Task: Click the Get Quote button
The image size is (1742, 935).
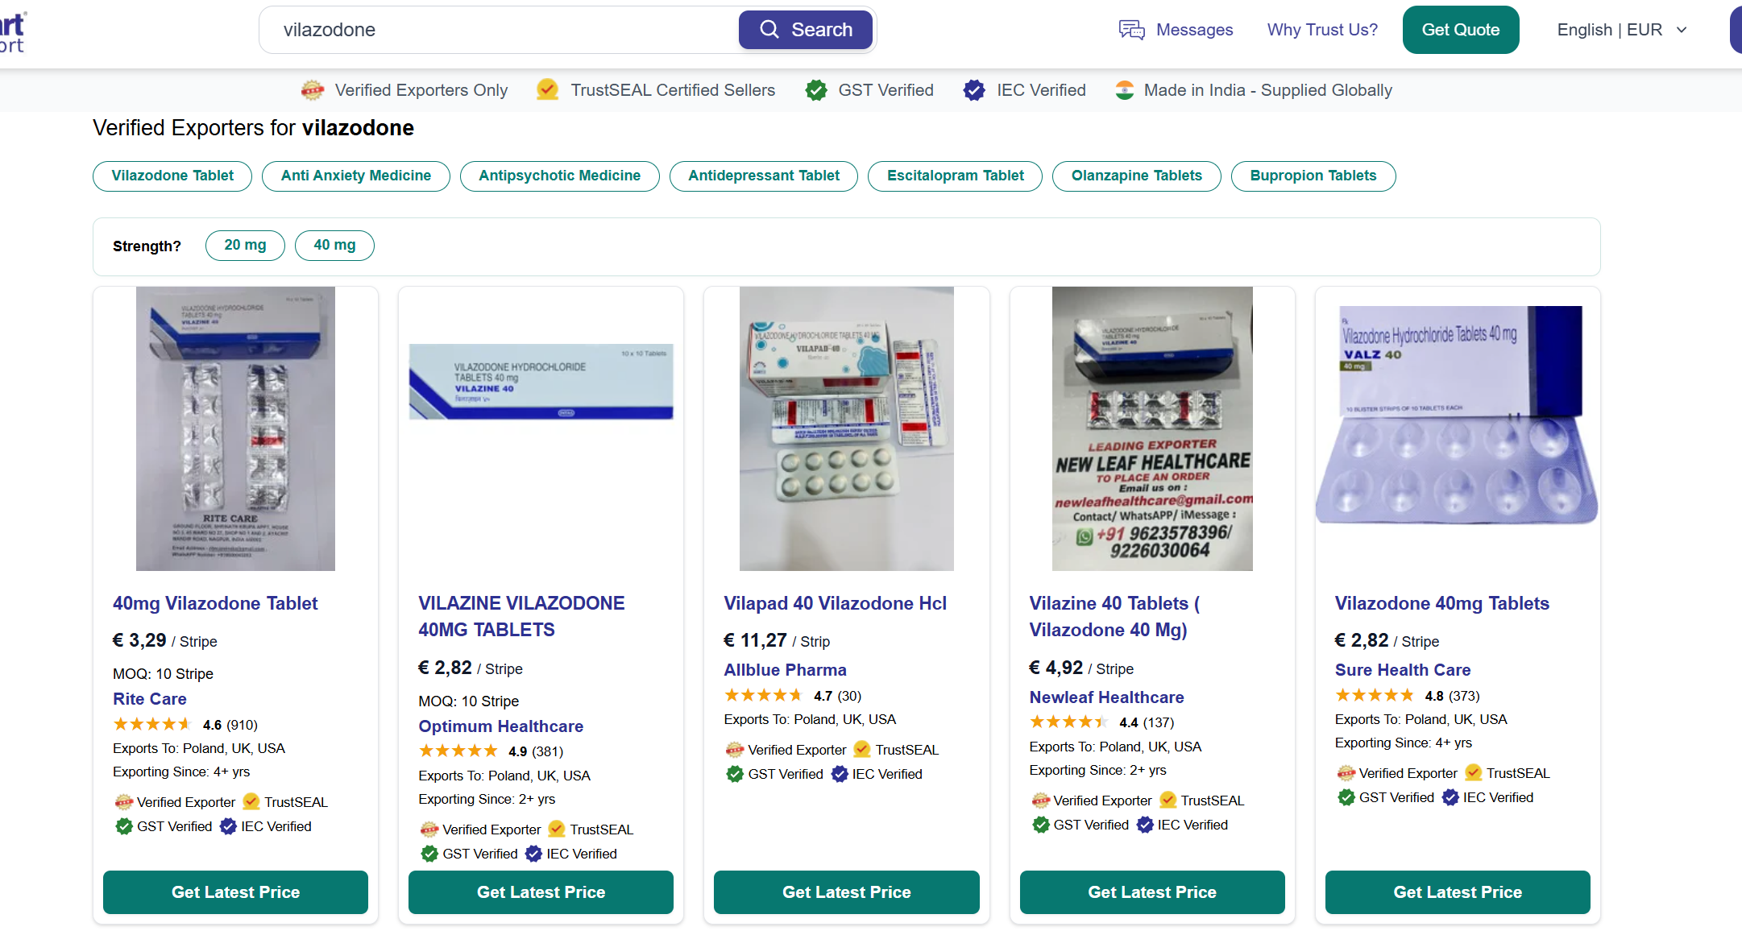Action: tap(1461, 30)
